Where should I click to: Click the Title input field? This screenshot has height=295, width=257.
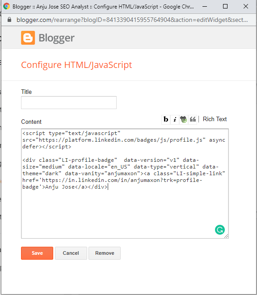pos(69,102)
